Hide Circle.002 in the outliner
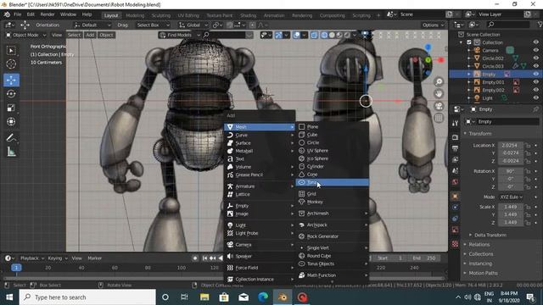This screenshot has height=305, width=543. coord(535,58)
